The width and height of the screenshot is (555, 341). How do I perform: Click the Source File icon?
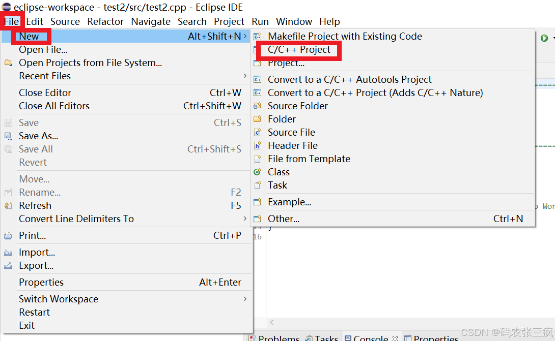[258, 133]
